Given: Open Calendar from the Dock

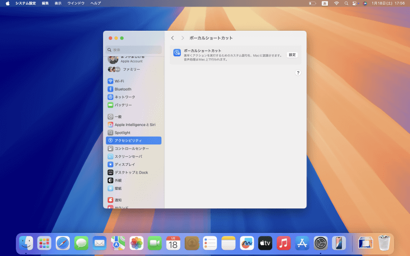Looking at the screenshot, I should pyautogui.click(x=173, y=243).
